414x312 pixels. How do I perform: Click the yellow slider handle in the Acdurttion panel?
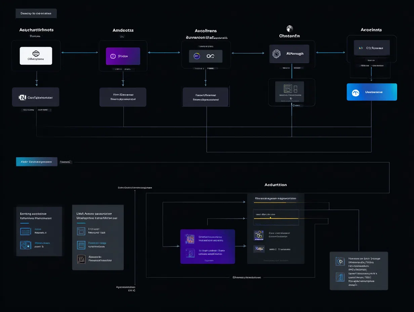271,218
